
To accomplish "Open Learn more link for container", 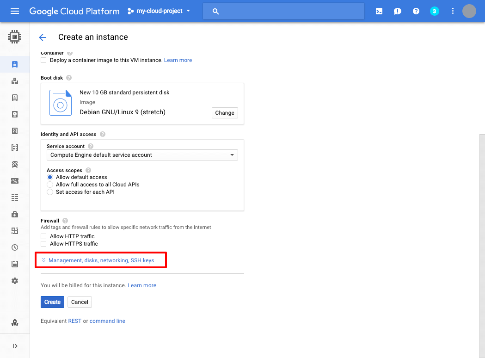I will [x=178, y=60].
